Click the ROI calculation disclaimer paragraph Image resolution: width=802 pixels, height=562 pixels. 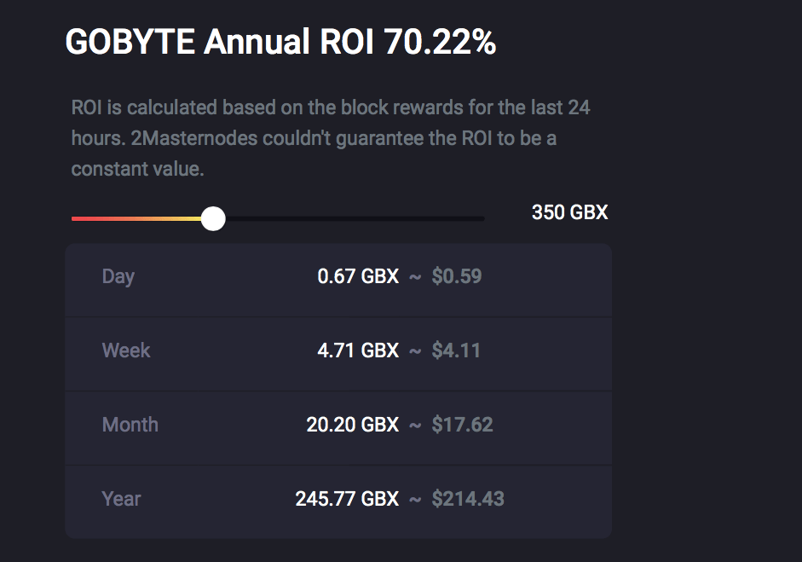331,138
